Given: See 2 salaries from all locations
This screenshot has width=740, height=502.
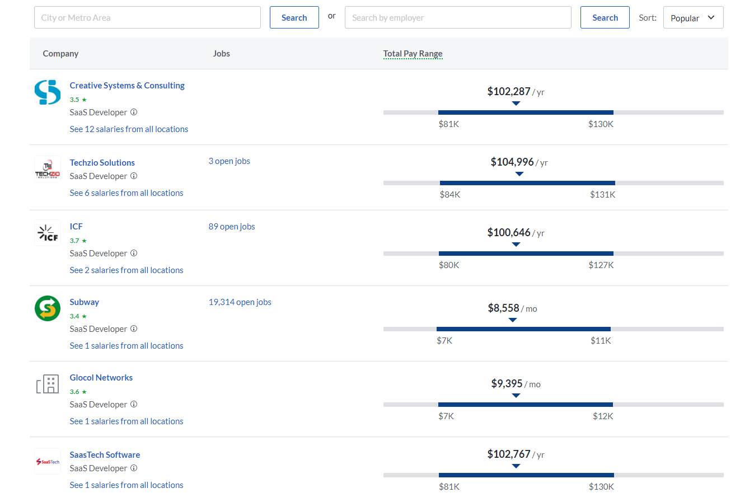Looking at the screenshot, I should (x=127, y=270).
